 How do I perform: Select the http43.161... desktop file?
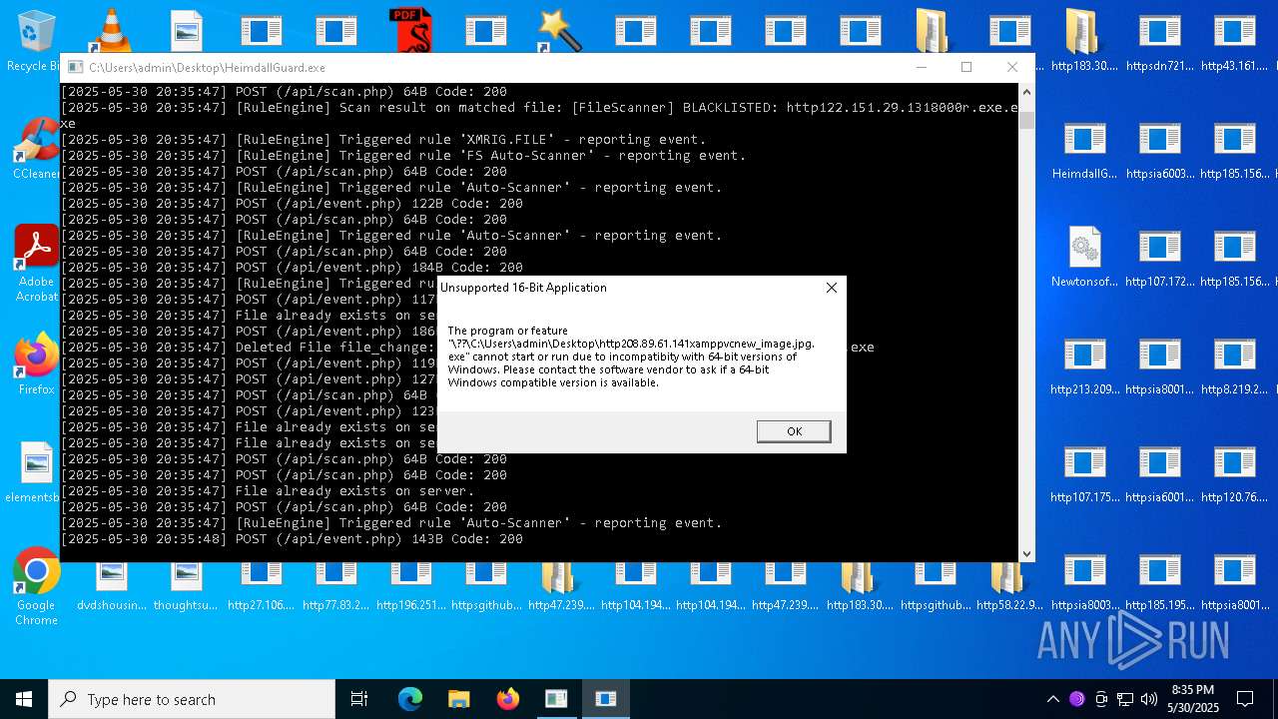(x=1234, y=41)
